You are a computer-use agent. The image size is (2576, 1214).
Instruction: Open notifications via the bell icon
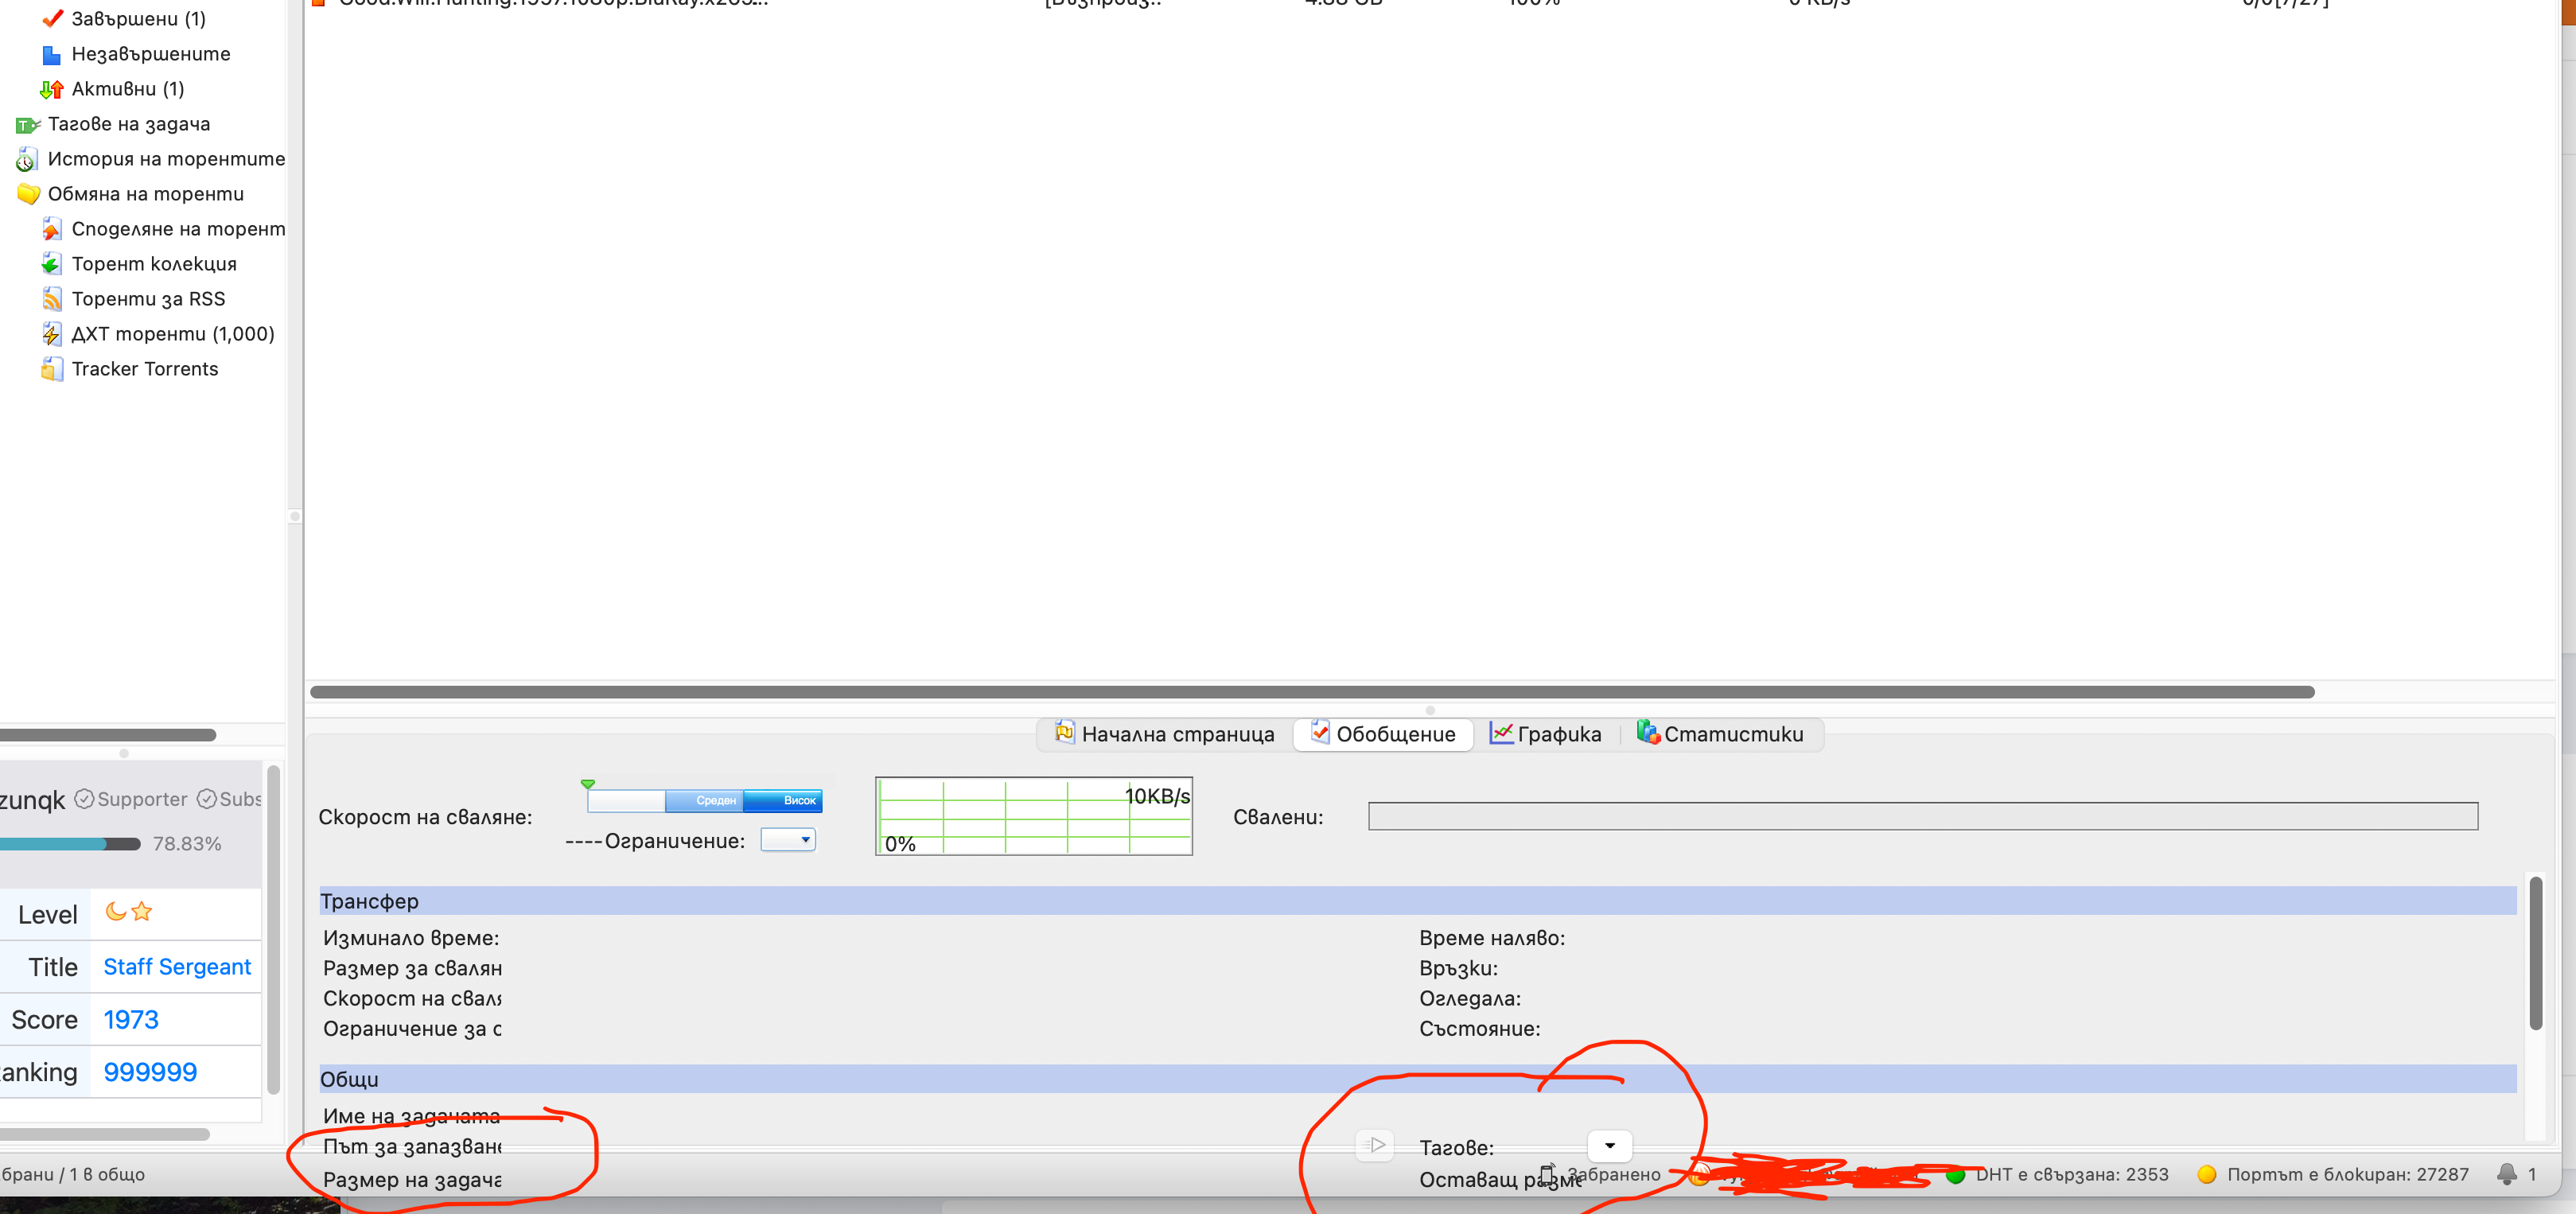[2506, 1175]
